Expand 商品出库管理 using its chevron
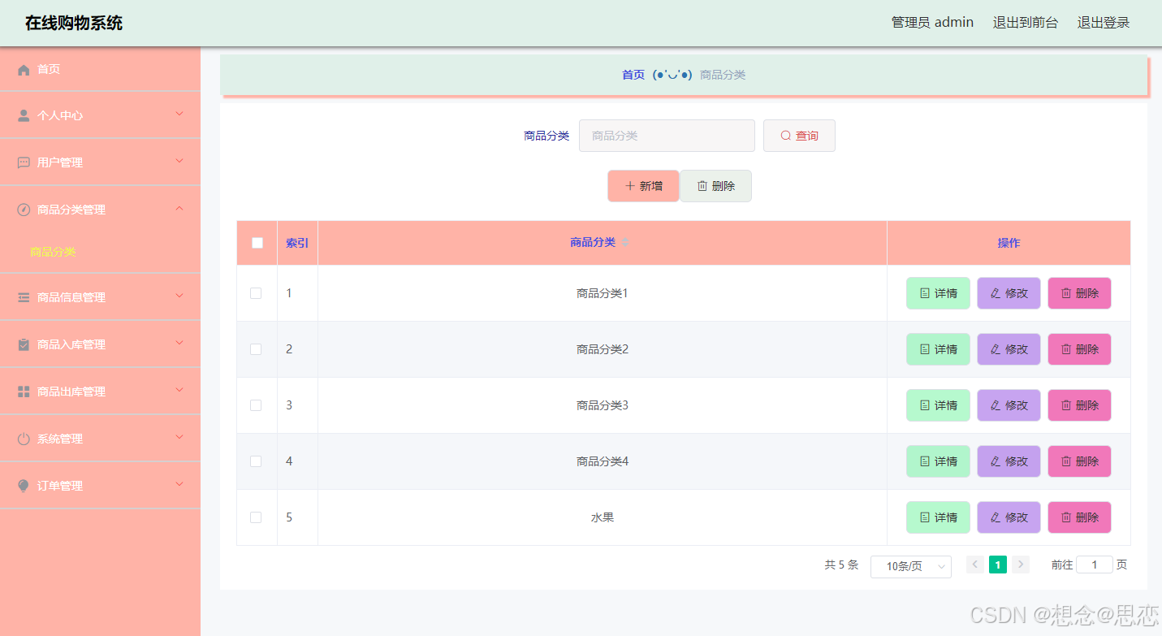The width and height of the screenshot is (1162, 636). click(179, 391)
